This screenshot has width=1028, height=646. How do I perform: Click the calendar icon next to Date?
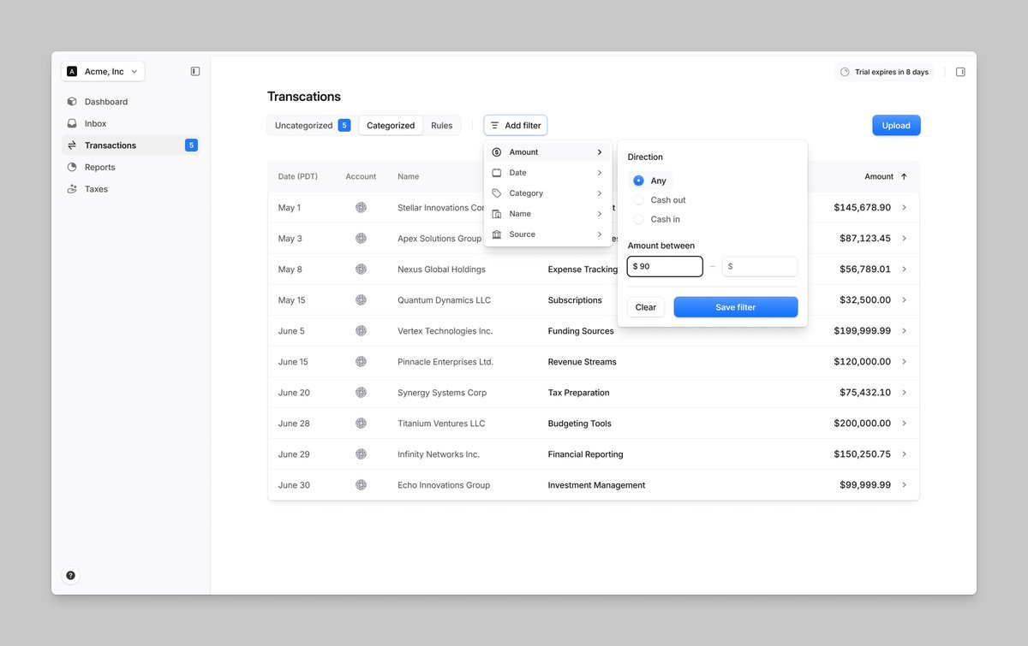(x=497, y=173)
